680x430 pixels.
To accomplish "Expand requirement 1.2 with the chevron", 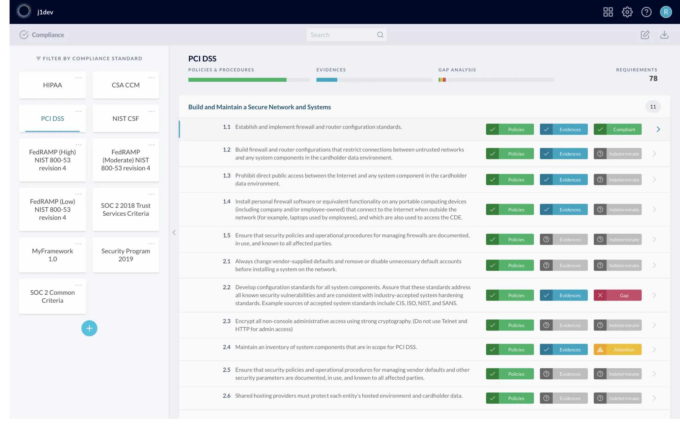I will click(654, 153).
